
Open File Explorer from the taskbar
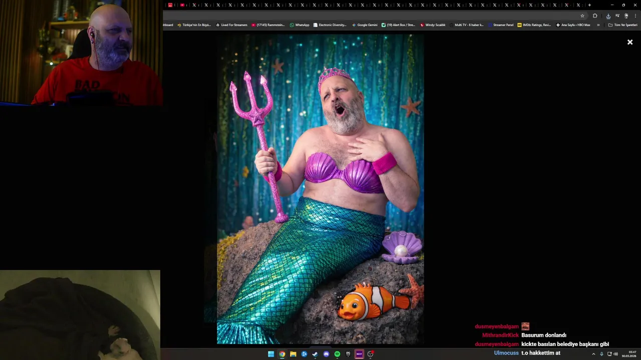point(293,354)
